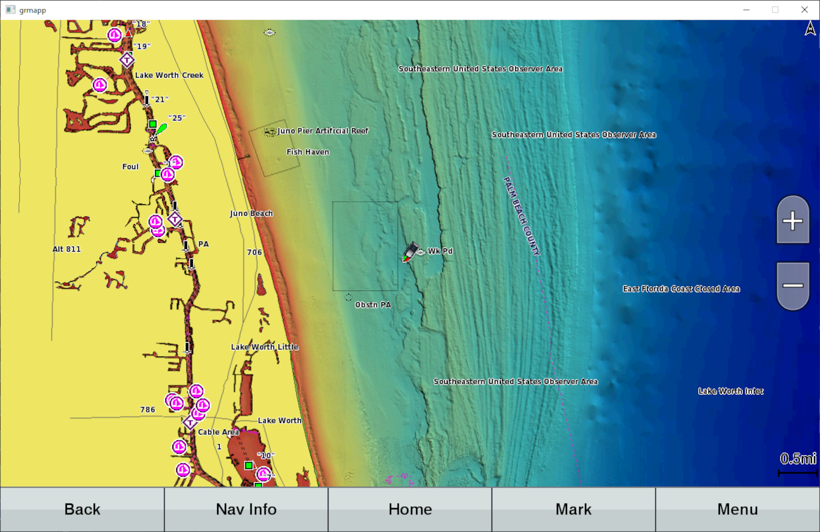820x532 pixels.
Task: Select the green square daymark near "25"
Action: [x=152, y=124]
